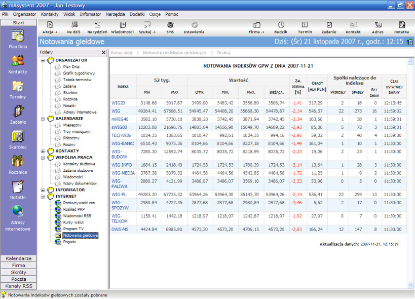Open the Zadania clipboard icon in sidebar
The height and width of the screenshot is (299, 415).
[x=18, y=115]
